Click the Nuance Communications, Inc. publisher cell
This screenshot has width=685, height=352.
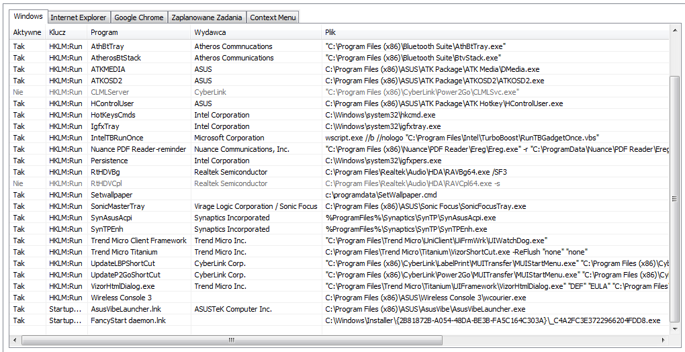[x=242, y=149]
